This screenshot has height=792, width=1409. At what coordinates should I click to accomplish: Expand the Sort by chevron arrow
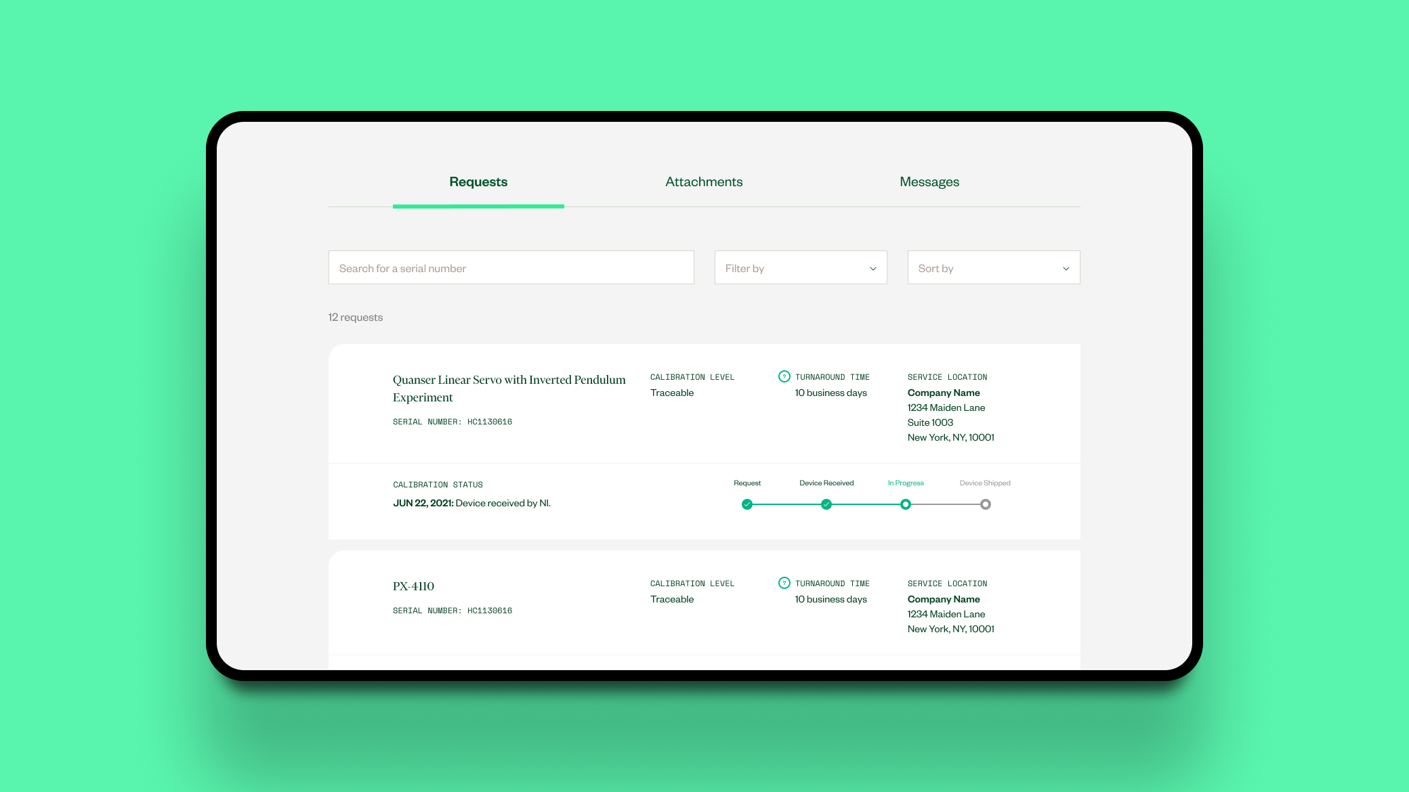[1066, 269]
